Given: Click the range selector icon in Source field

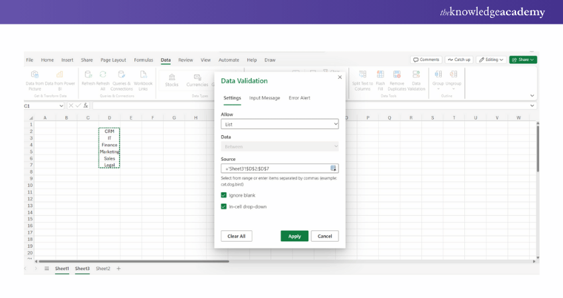Looking at the screenshot, I should 334,168.
